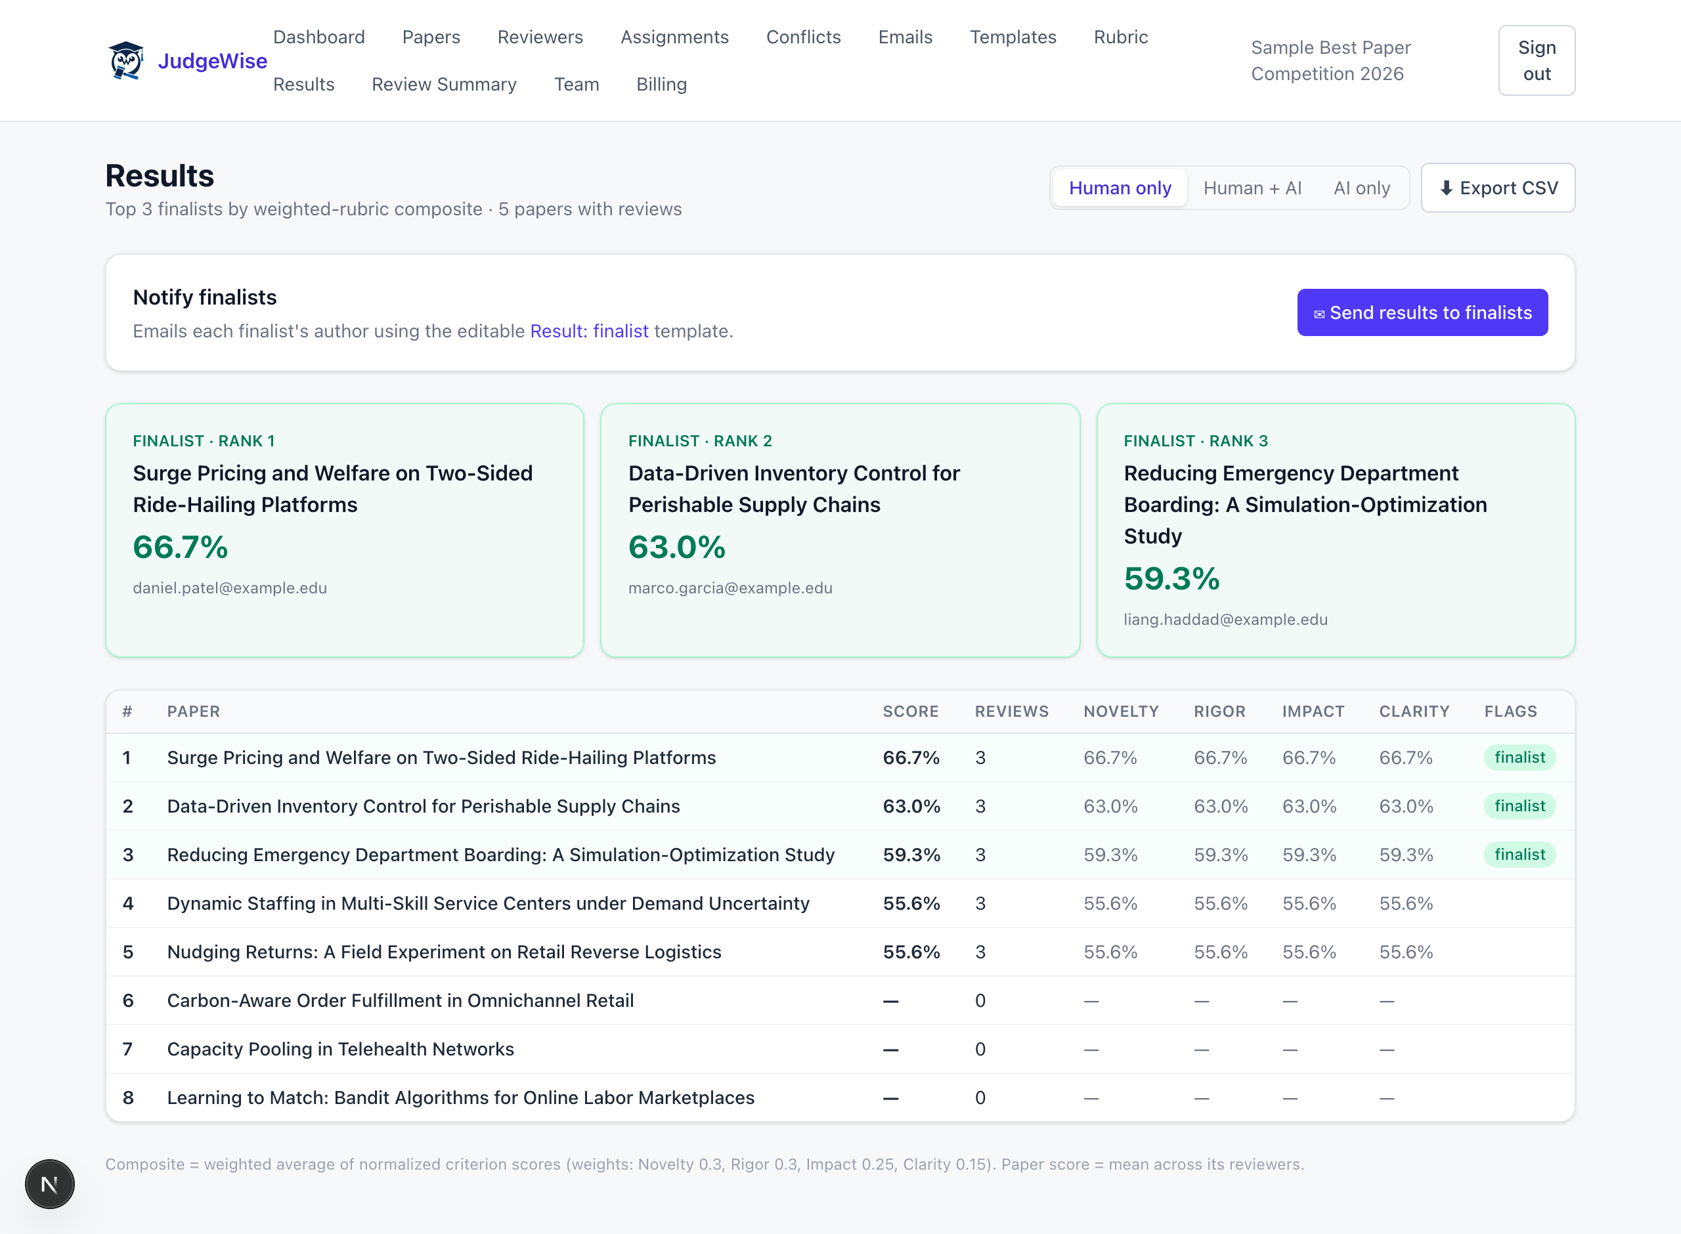Click the Next.js dev tools badge

point(49,1184)
